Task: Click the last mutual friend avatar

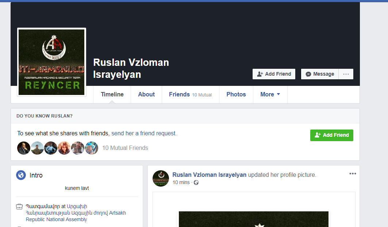Action: coord(92,148)
